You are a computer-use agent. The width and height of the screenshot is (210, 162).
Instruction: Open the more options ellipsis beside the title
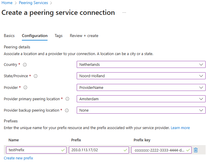coord(124,13)
